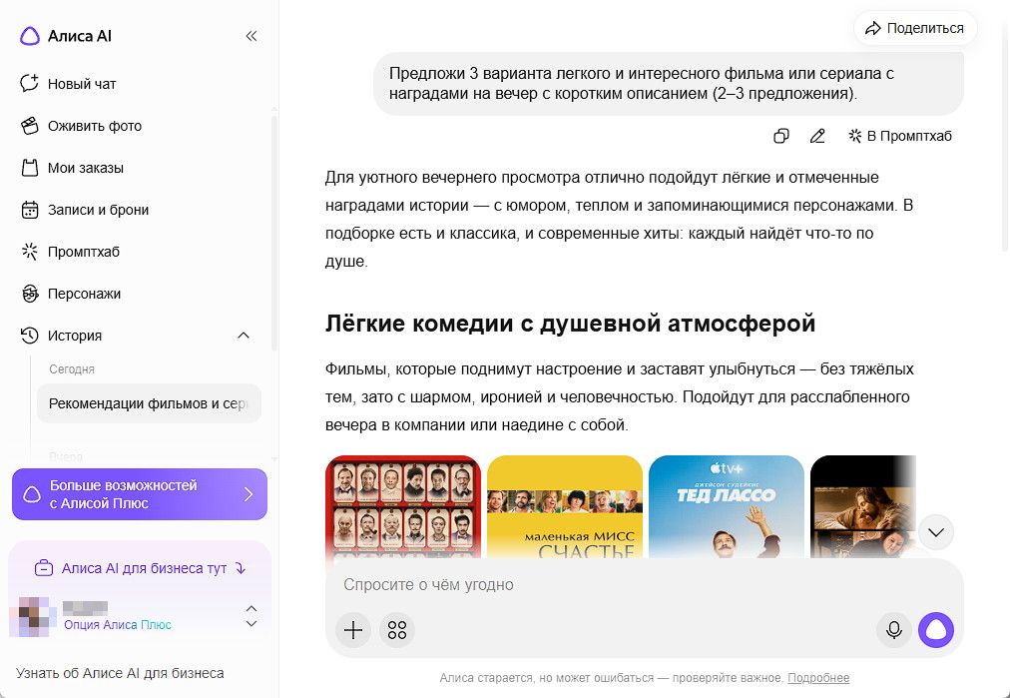
Task: Click the Промптхаб sparkle icon in sidebar
Action: (30, 252)
